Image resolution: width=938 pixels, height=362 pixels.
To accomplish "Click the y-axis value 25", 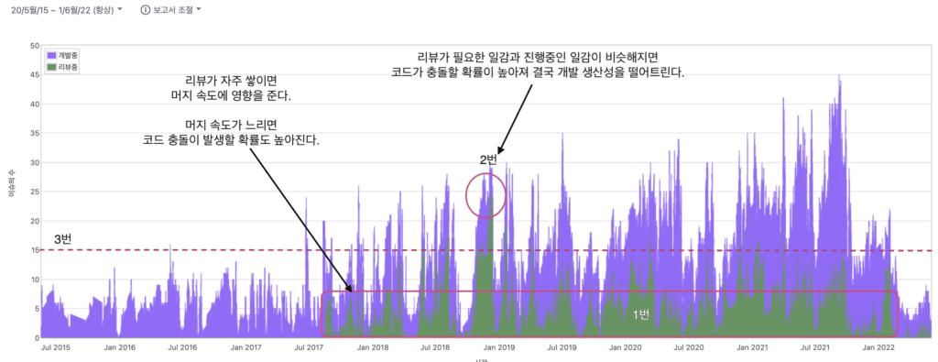I will (35, 192).
